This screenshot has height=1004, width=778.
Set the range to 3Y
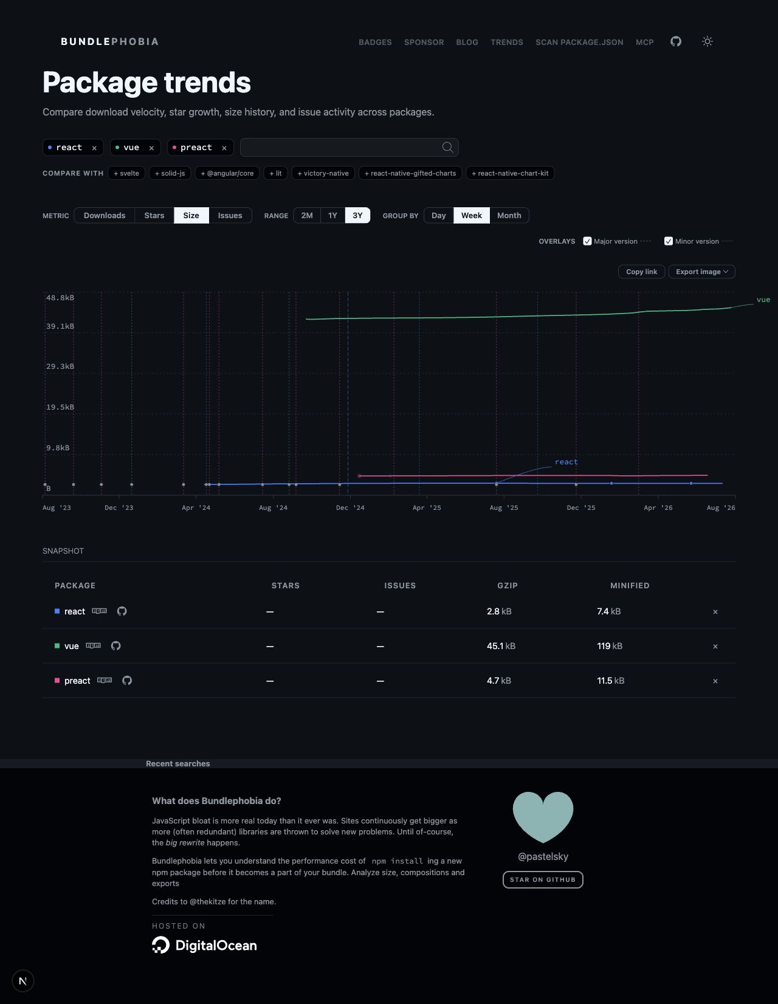[x=357, y=215]
